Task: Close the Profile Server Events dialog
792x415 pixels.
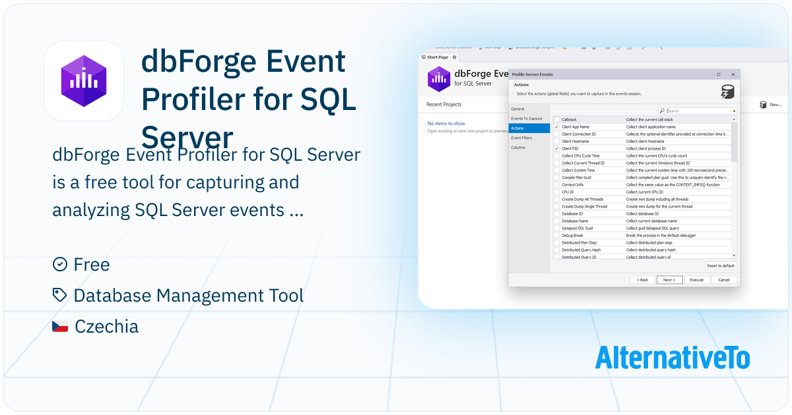Action: click(x=732, y=74)
